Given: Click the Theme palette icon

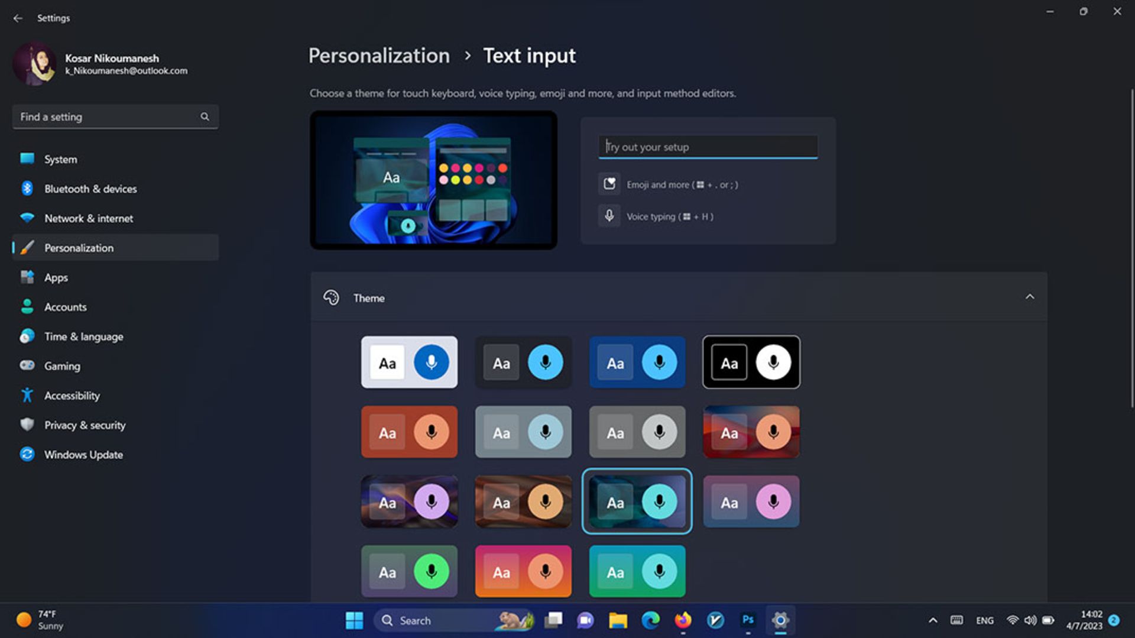Looking at the screenshot, I should tap(332, 297).
